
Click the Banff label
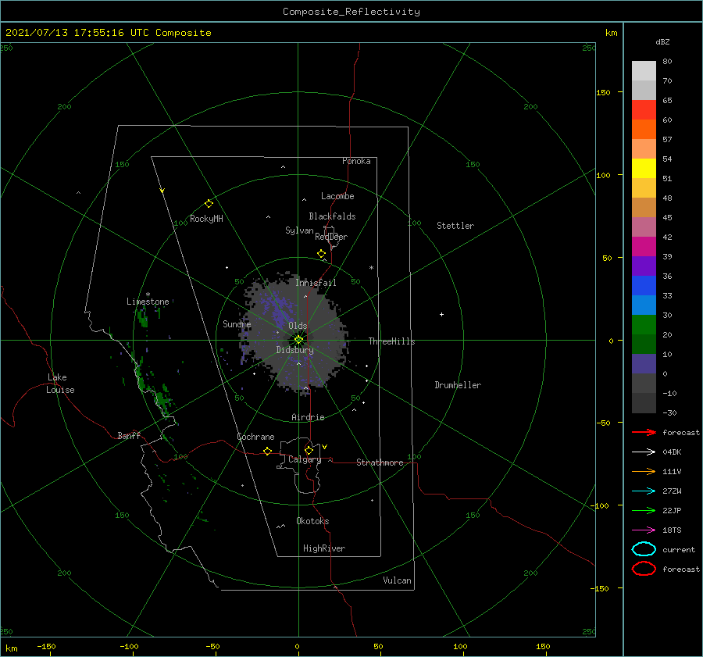129,435
